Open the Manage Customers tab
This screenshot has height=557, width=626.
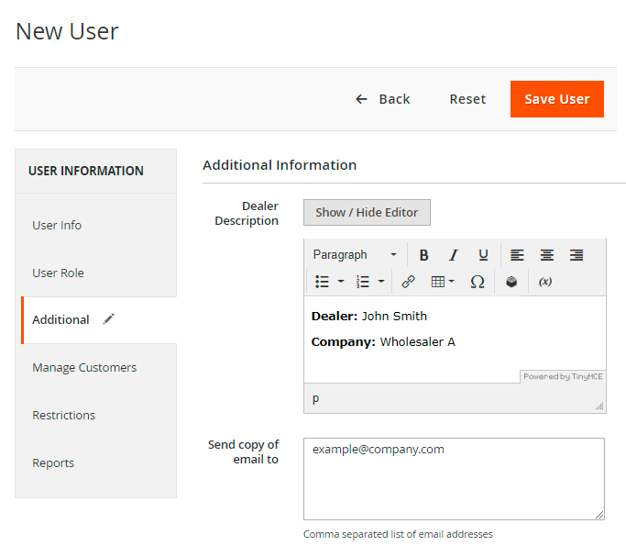pyautogui.click(x=84, y=368)
